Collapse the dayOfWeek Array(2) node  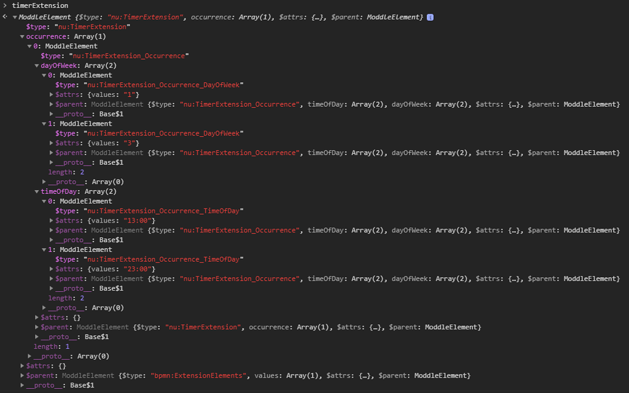(36, 65)
